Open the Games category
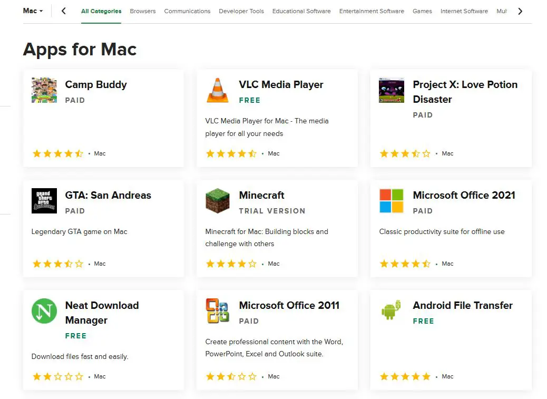 coord(422,11)
